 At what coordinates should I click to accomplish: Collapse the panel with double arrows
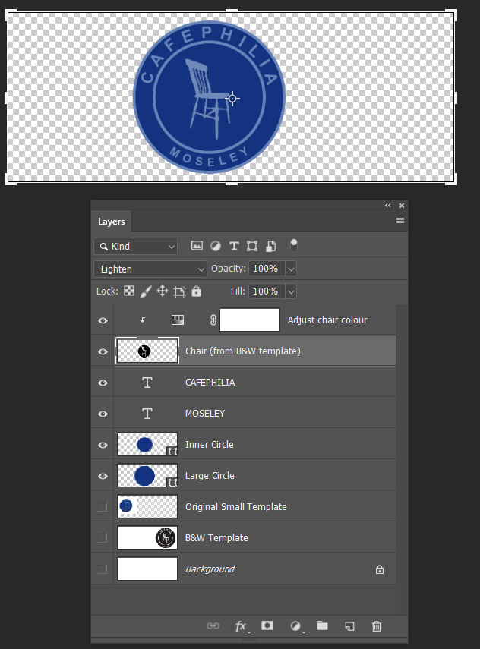[x=388, y=205]
